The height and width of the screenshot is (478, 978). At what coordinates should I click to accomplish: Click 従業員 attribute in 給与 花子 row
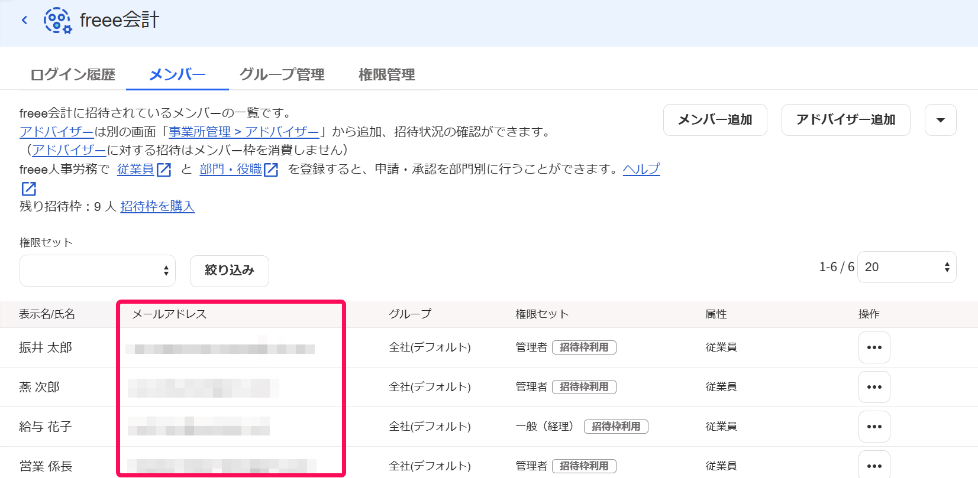tap(721, 427)
